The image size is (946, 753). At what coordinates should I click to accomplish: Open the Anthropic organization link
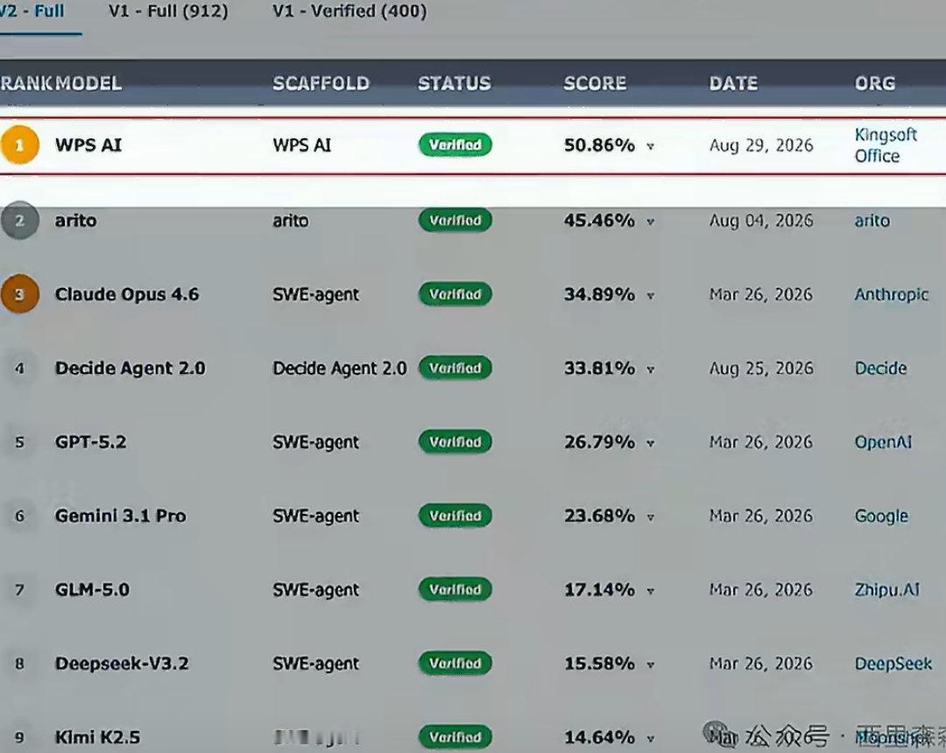(x=891, y=294)
